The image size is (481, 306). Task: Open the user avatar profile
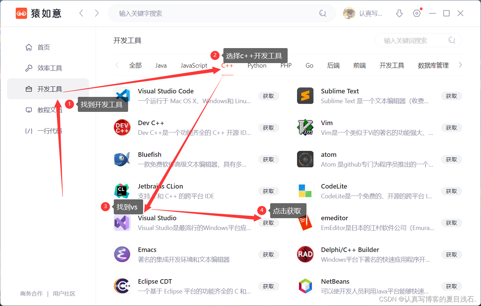349,13
